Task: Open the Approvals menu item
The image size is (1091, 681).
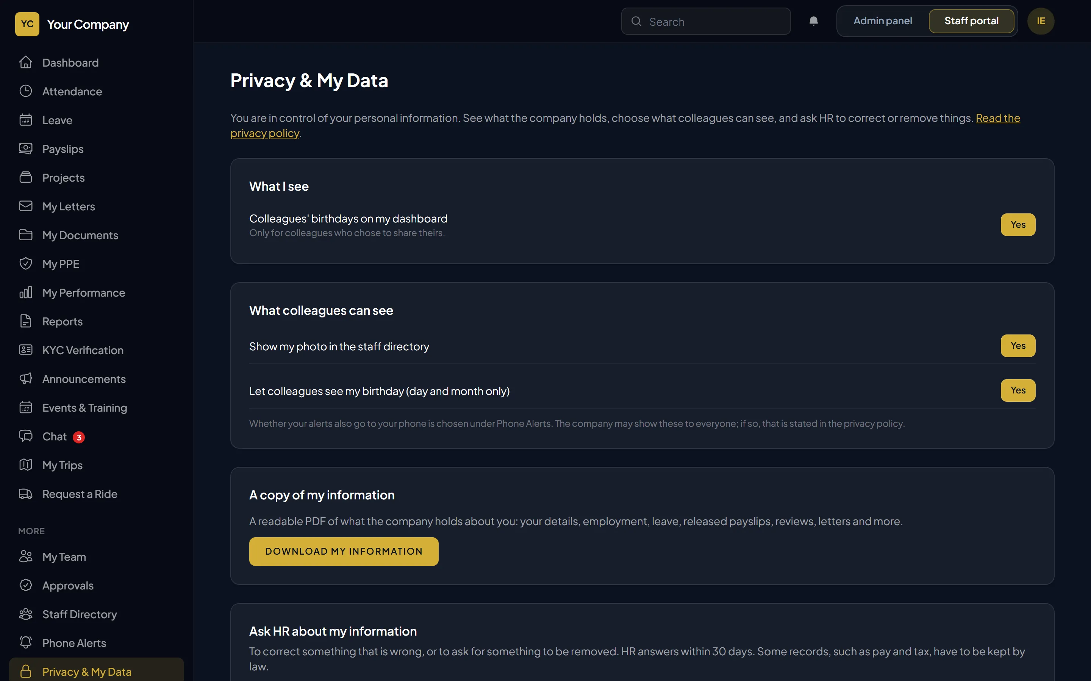Action: 97,586
